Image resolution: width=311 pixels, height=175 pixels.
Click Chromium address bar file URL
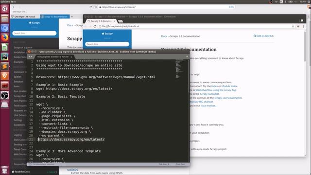194,26
